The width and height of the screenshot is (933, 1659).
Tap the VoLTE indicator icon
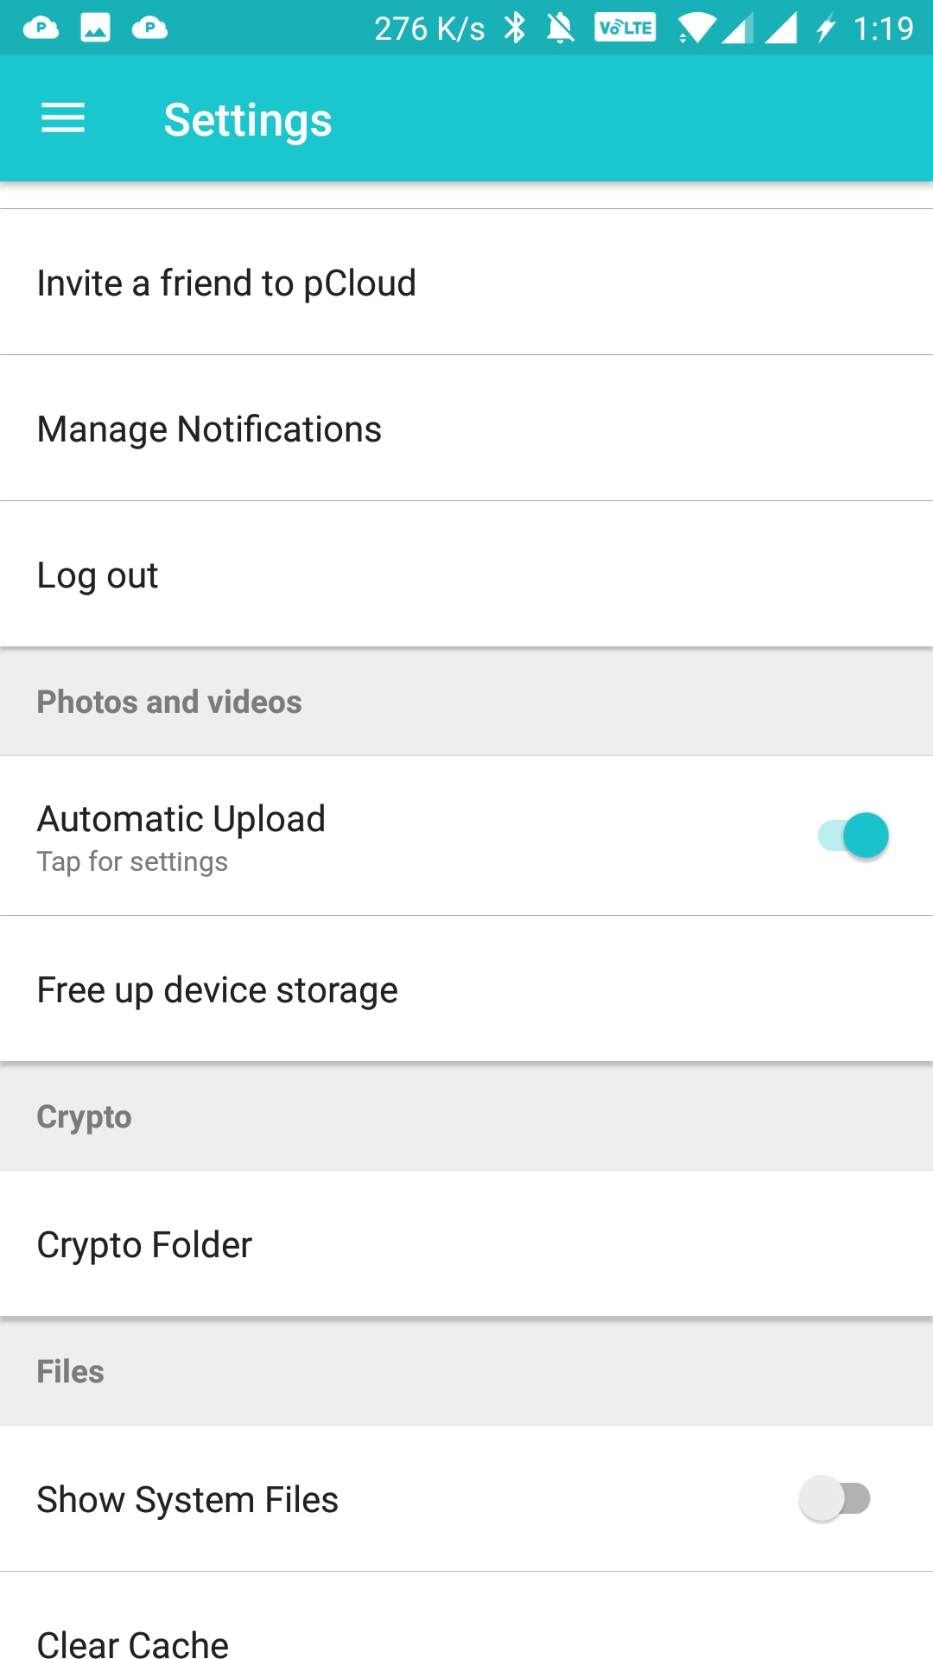625,29
